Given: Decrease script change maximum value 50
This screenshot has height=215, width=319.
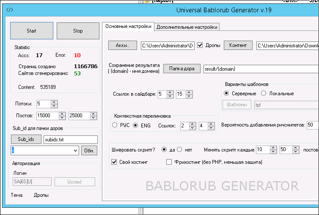Looking at the screenshot, I should (296, 152).
